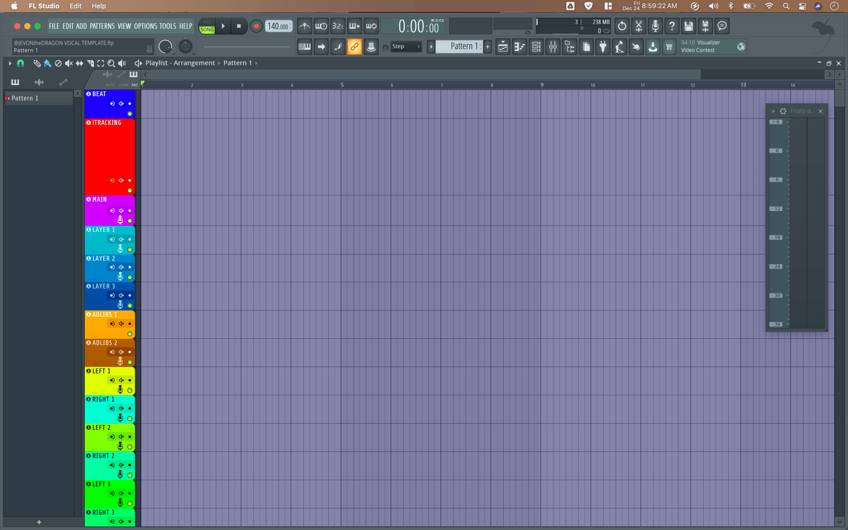This screenshot has height=530, width=848.
Task: Open the ADD menu
Action: (81, 26)
